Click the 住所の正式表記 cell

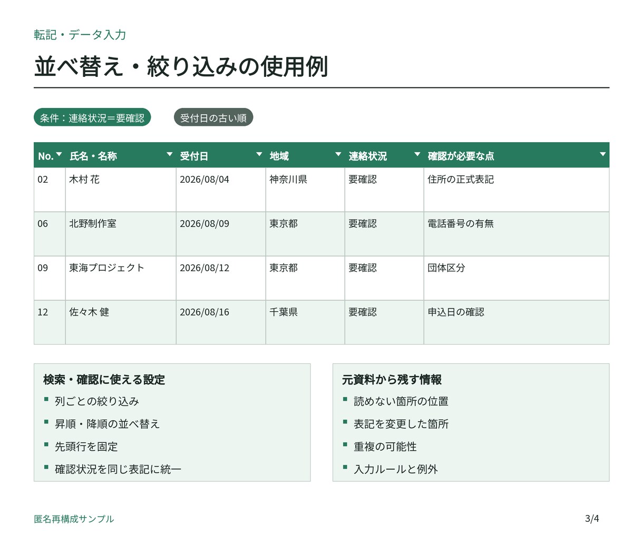pos(517,190)
